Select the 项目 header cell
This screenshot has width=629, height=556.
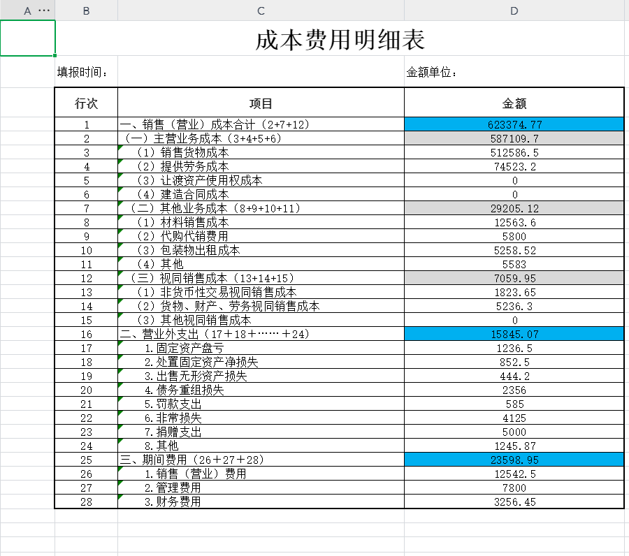pos(261,103)
